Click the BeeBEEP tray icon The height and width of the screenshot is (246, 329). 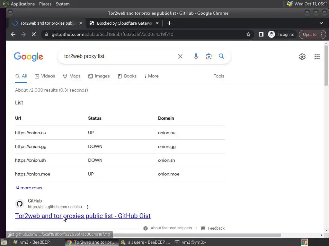coord(289,4)
